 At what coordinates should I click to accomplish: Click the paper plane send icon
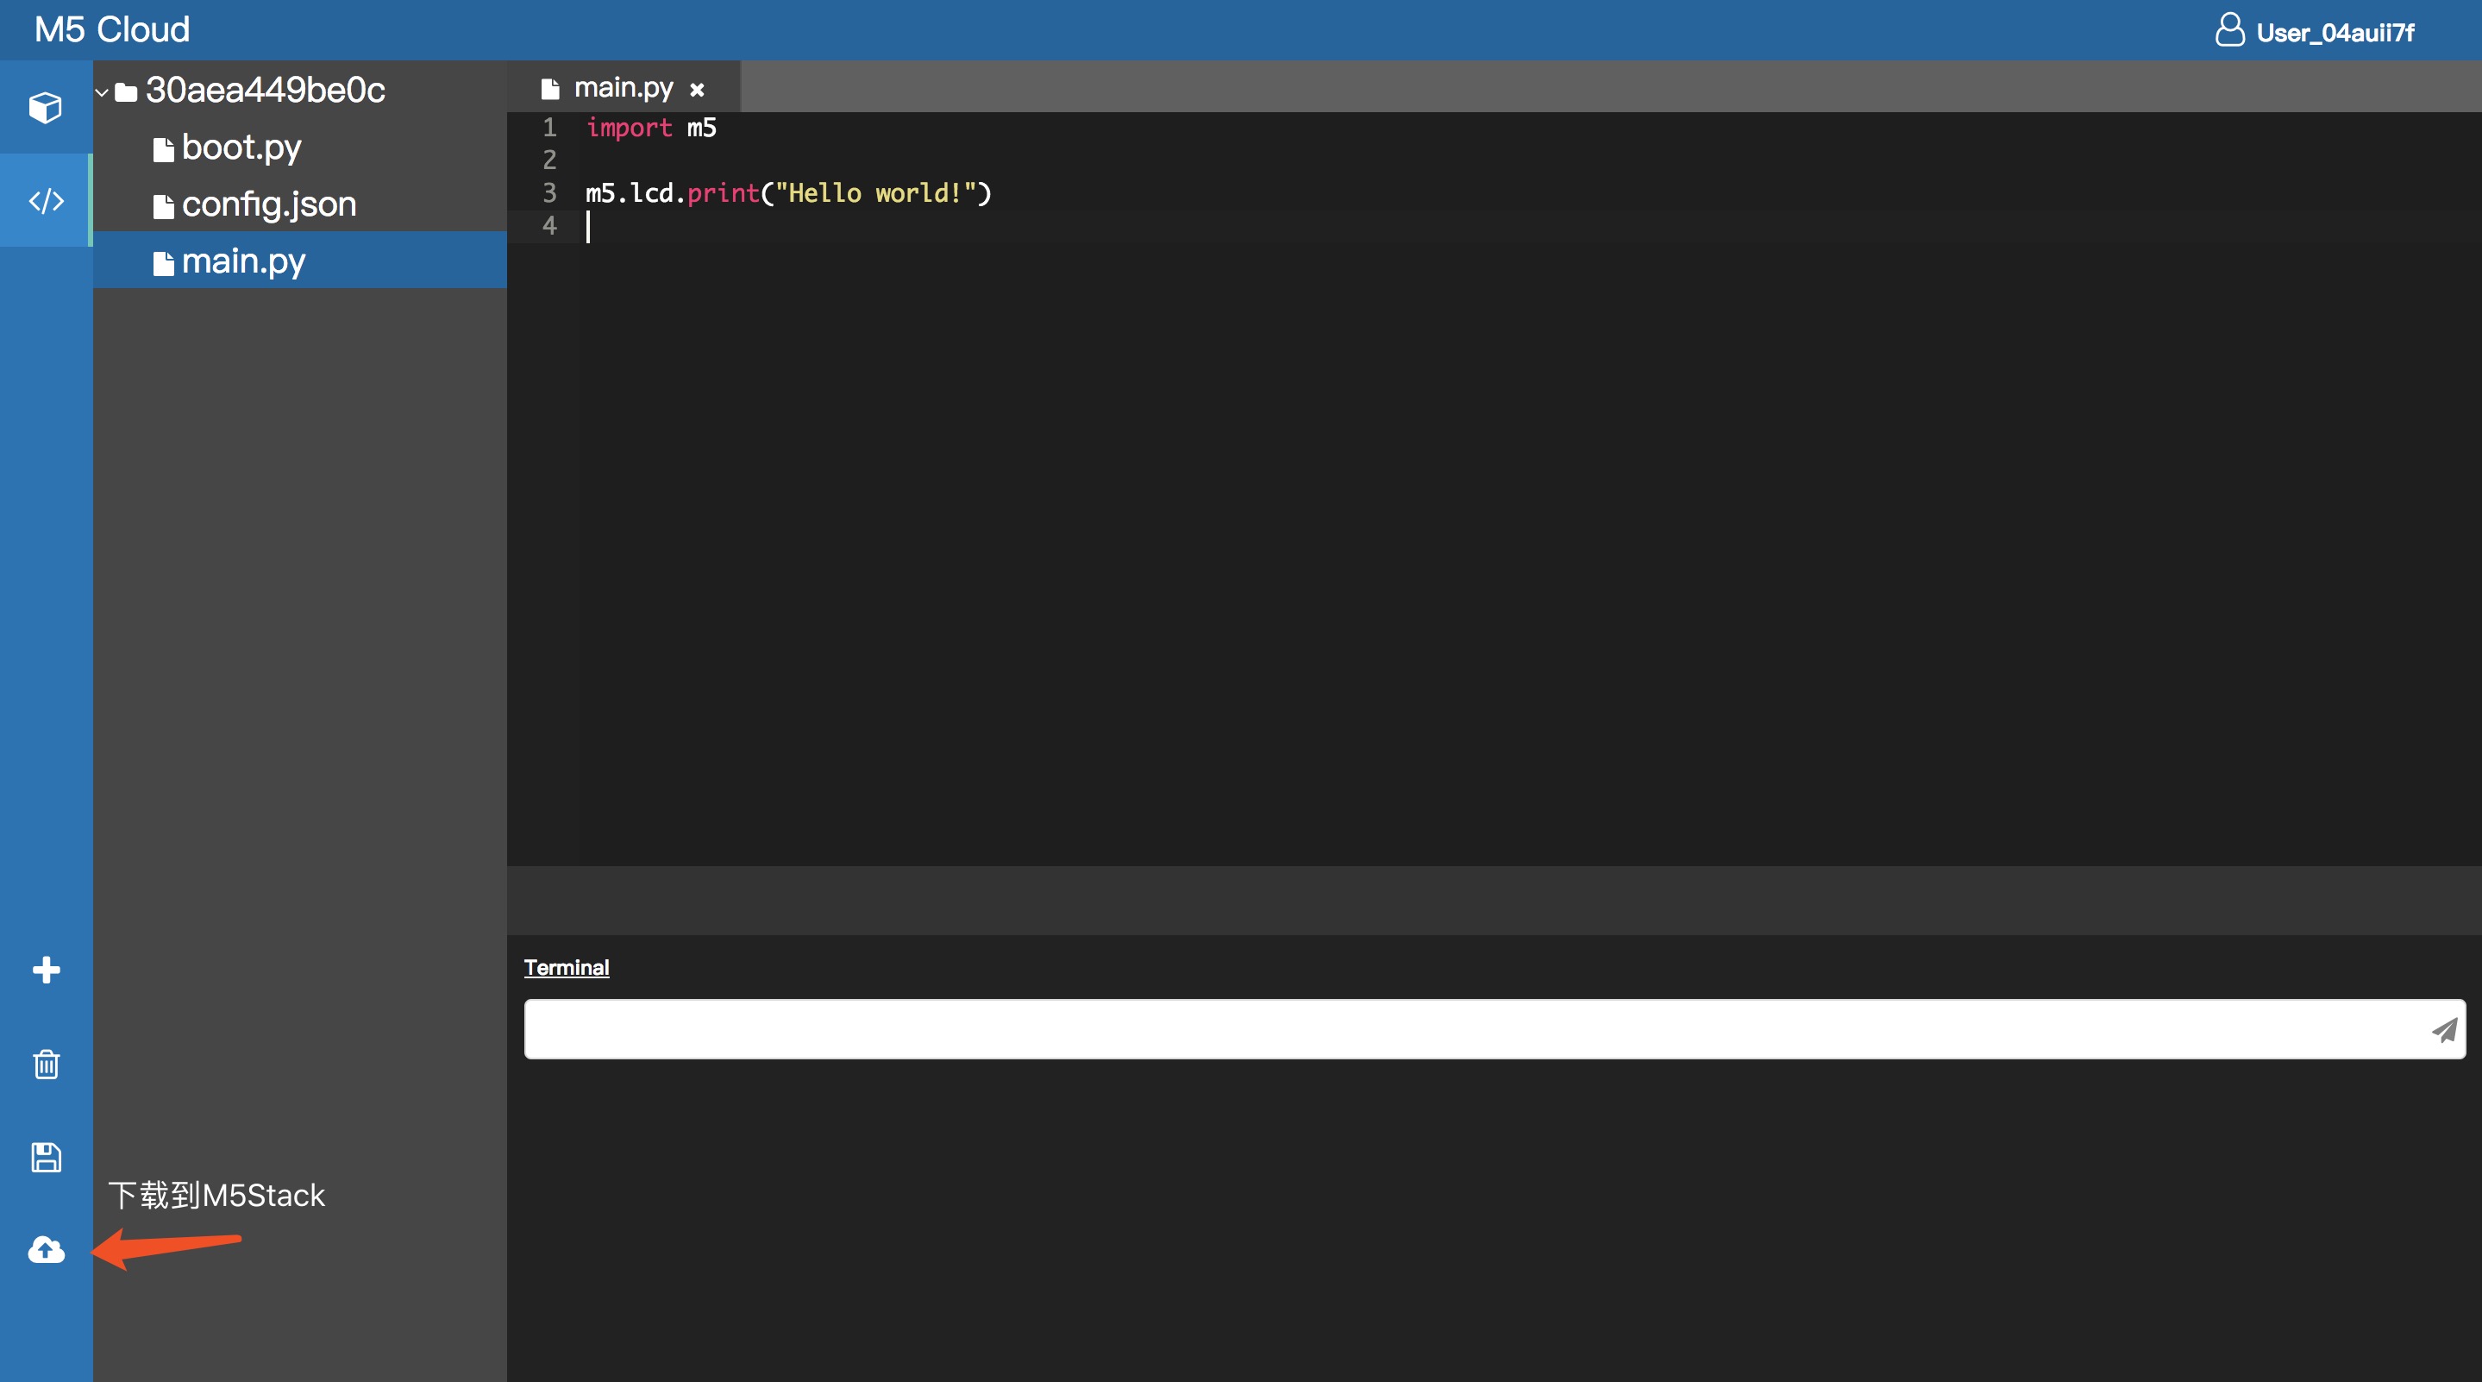(x=2443, y=1029)
